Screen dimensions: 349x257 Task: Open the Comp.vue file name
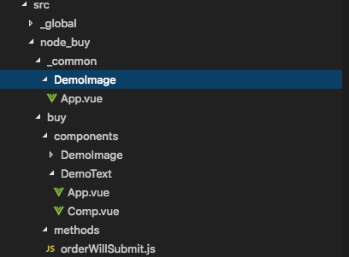[93, 211]
